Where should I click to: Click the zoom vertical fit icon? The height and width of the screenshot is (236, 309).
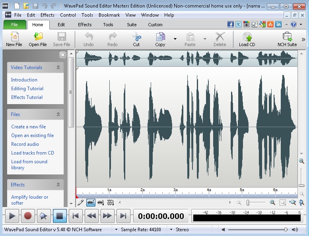tap(301, 202)
